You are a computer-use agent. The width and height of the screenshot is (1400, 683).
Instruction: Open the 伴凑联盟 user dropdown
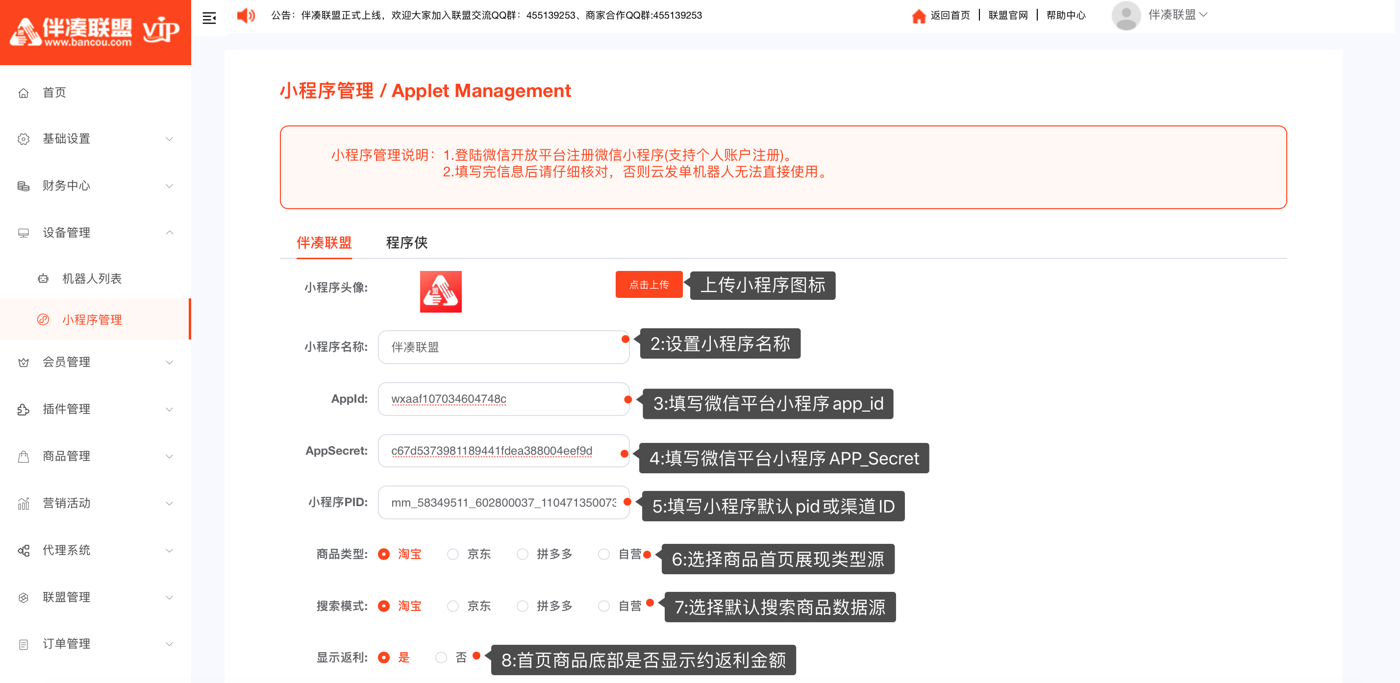[1178, 15]
